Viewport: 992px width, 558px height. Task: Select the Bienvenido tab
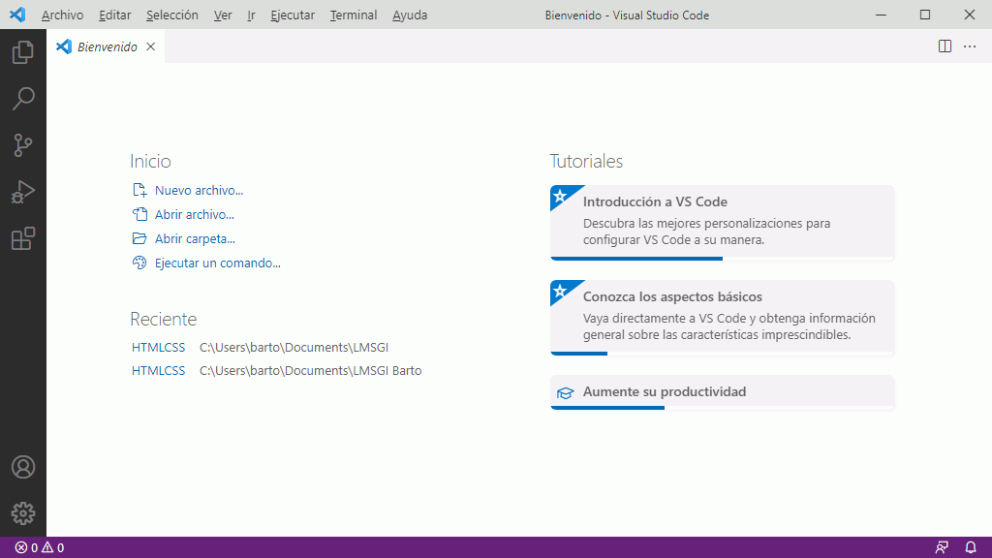pyautogui.click(x=106, y=46)
